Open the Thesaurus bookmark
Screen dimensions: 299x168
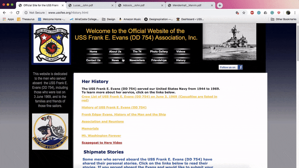[26, 19]
